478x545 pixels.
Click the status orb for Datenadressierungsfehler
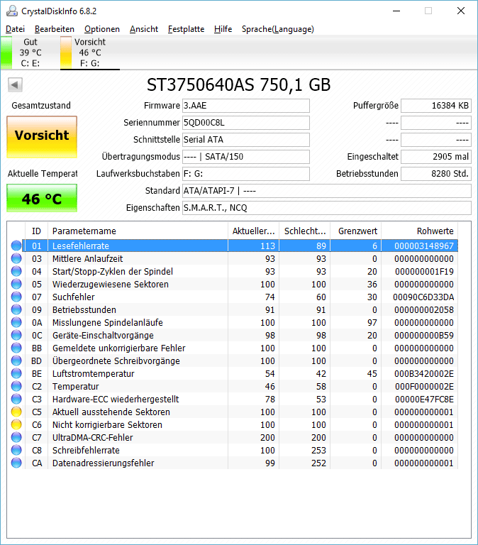(16, 463)
